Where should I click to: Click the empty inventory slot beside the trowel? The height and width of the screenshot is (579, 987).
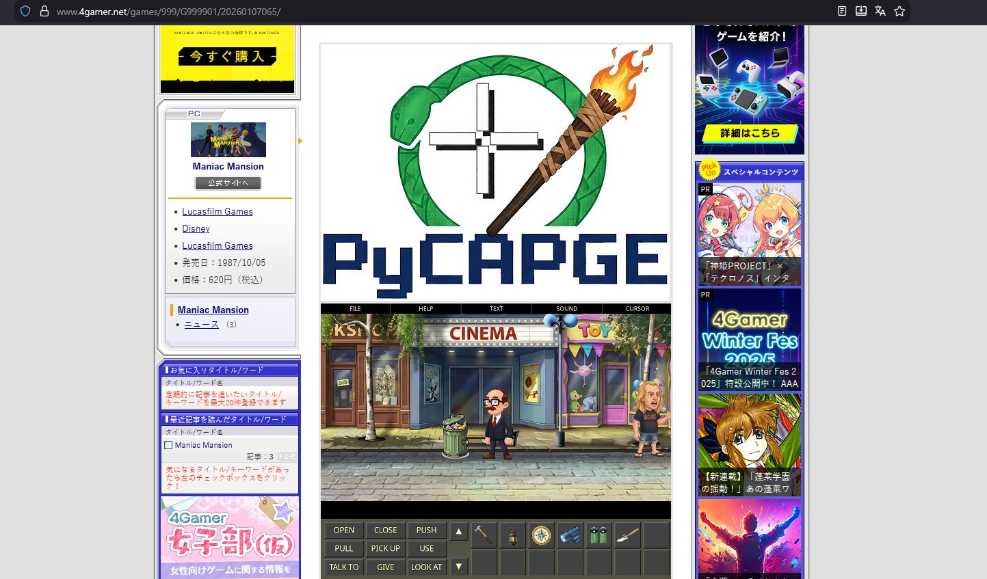pyautogui.click(x=656, y=535)
